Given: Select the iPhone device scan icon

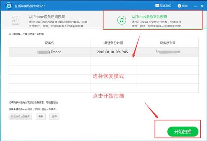Looking at the screenshot, I should tap(16, 20).
